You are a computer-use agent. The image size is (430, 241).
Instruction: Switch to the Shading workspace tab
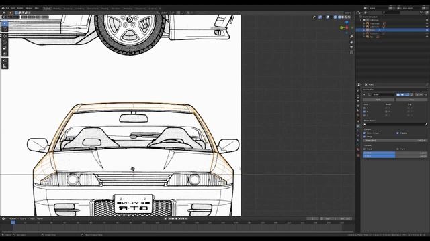(105, 9)
